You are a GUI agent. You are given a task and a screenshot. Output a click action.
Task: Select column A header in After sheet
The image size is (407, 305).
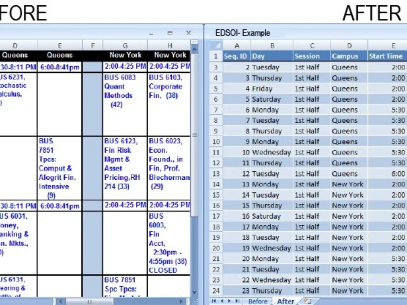[237, 46]
